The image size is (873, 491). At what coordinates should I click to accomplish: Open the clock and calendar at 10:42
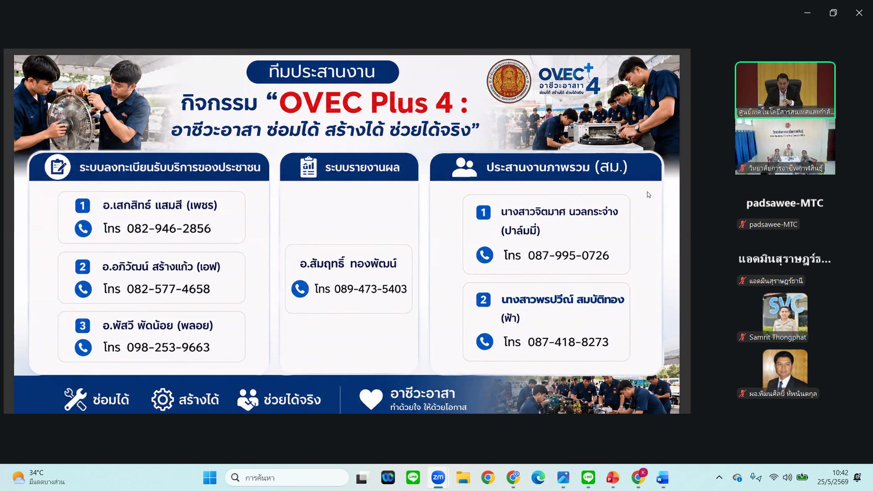click(x=833, y=477)
